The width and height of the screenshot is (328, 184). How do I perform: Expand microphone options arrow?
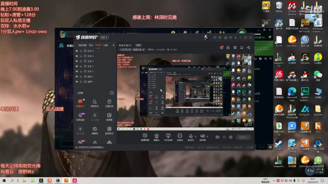pyautogui.click(x=196, y=137)
